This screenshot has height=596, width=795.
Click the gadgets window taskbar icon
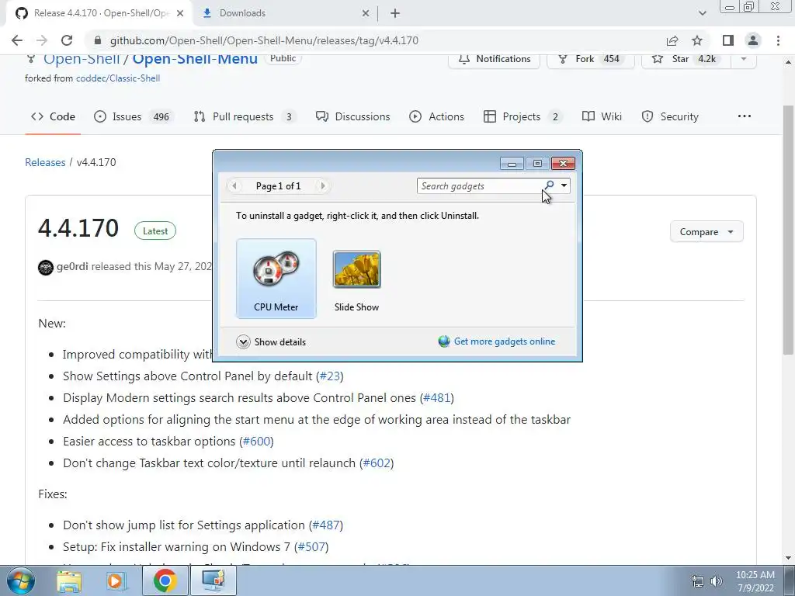[x=214, y=580]
